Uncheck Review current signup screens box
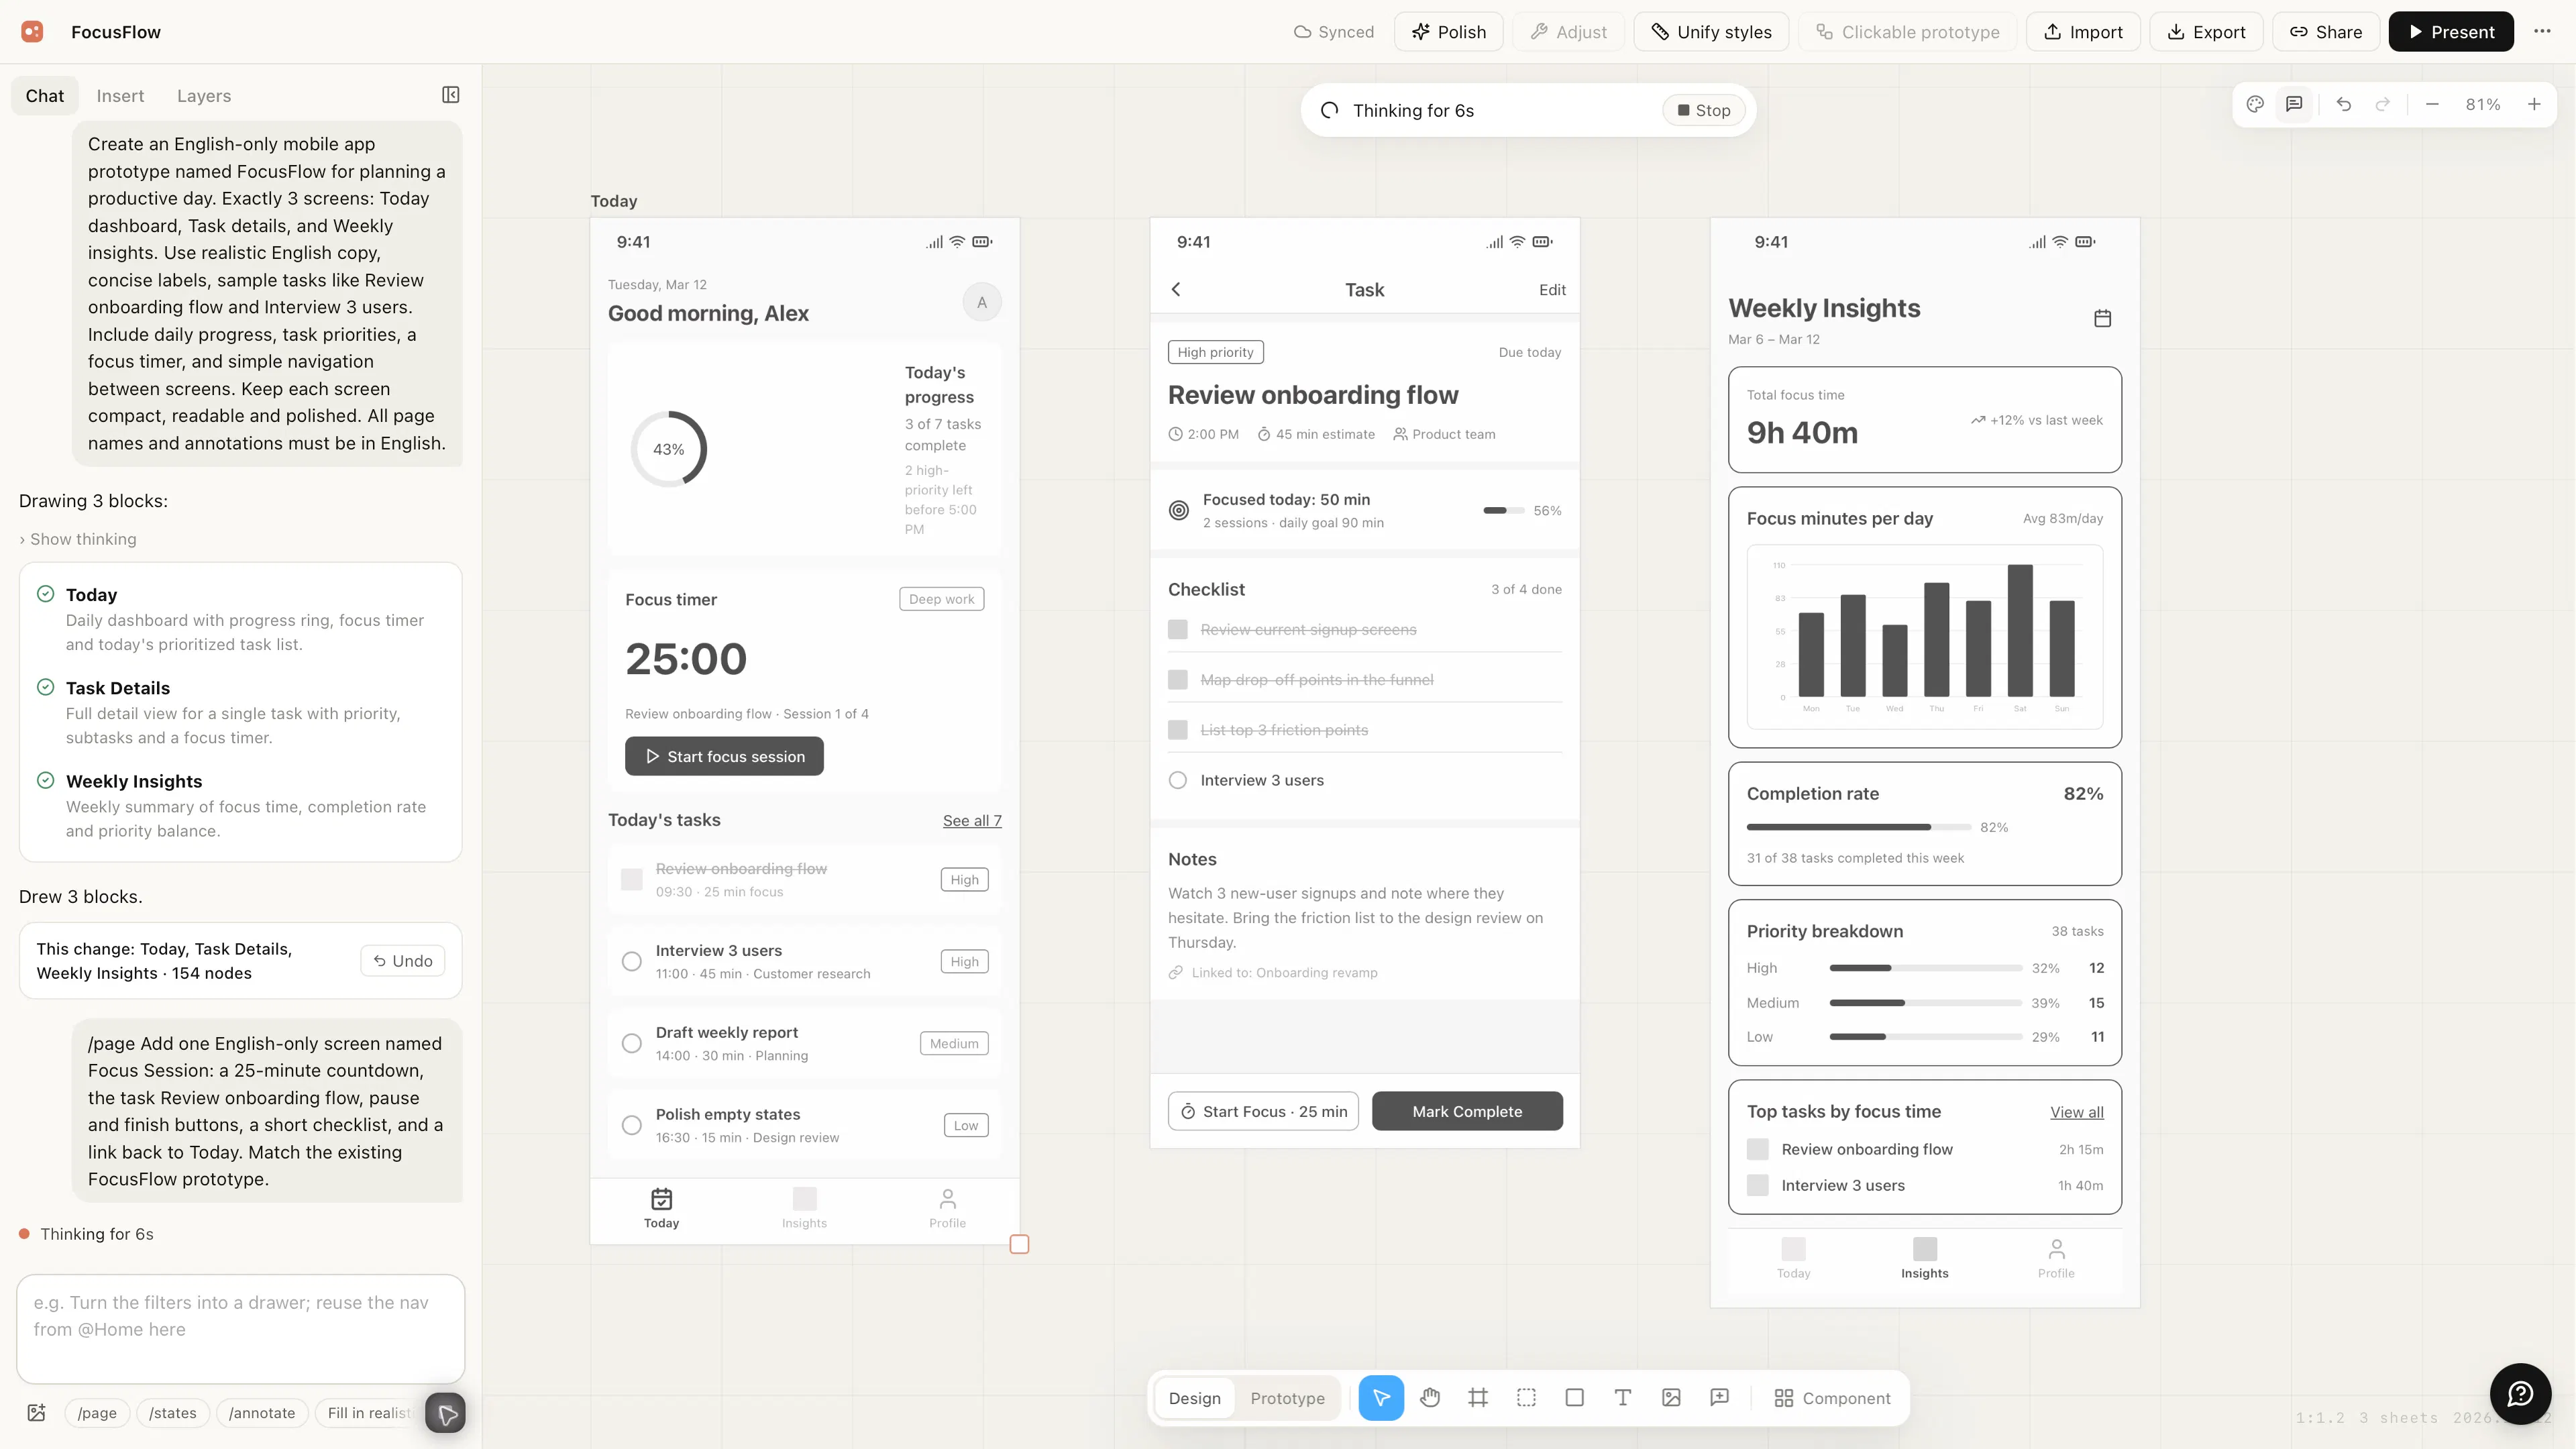2576x1449 pixels. 1178,629
